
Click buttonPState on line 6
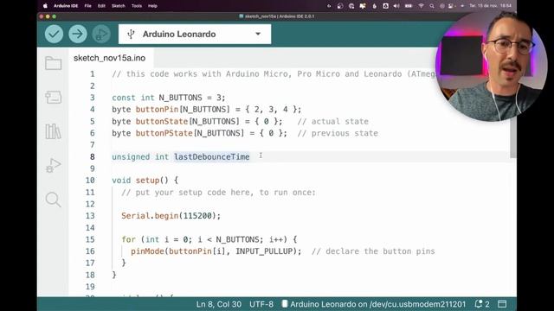[x=164, y=133]
